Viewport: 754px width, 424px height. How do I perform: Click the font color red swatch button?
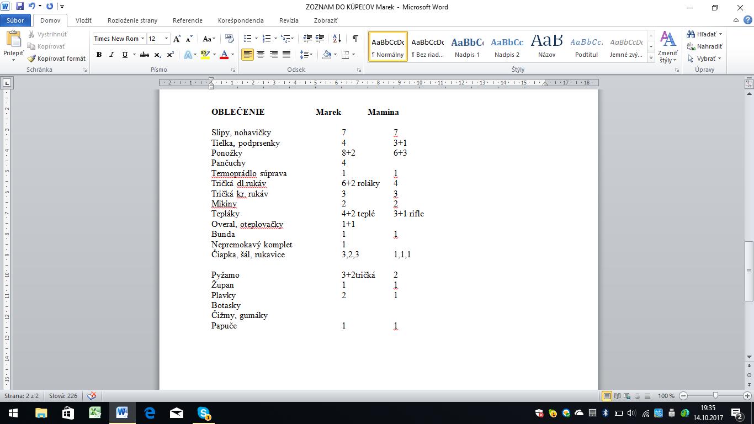[x=224, y=55]
